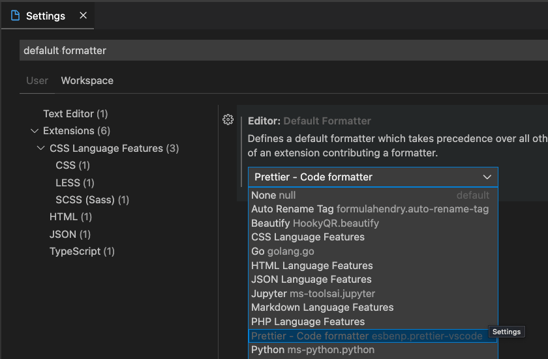Focus the settings search field
The height and width of the screenshot is (359, 548).
[284, 50]
